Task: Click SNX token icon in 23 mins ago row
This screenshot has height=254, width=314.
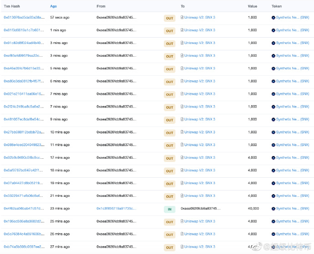Action: point(273,209)
